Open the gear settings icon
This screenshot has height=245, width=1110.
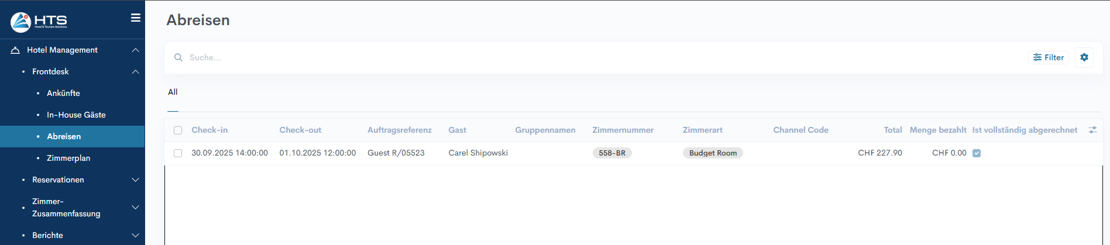(x=1084, y=57)
